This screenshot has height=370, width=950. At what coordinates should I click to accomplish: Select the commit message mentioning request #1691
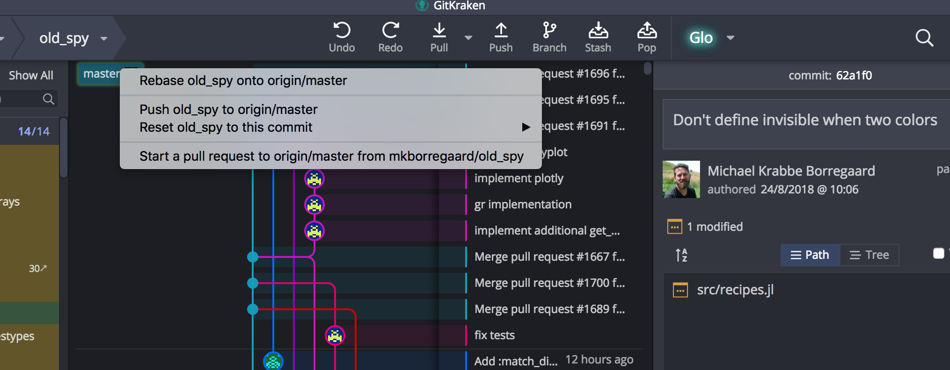tap(584, 126)
